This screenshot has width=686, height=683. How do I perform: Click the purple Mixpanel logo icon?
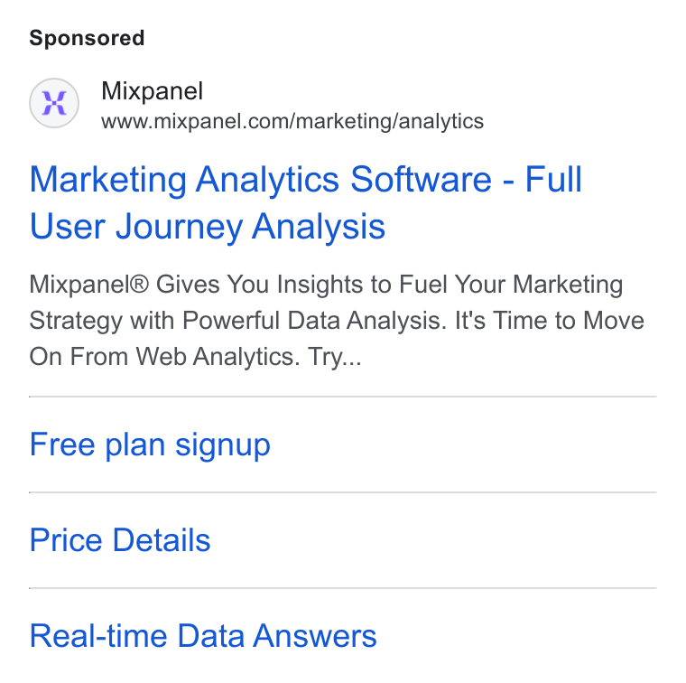tap(54, 103)
